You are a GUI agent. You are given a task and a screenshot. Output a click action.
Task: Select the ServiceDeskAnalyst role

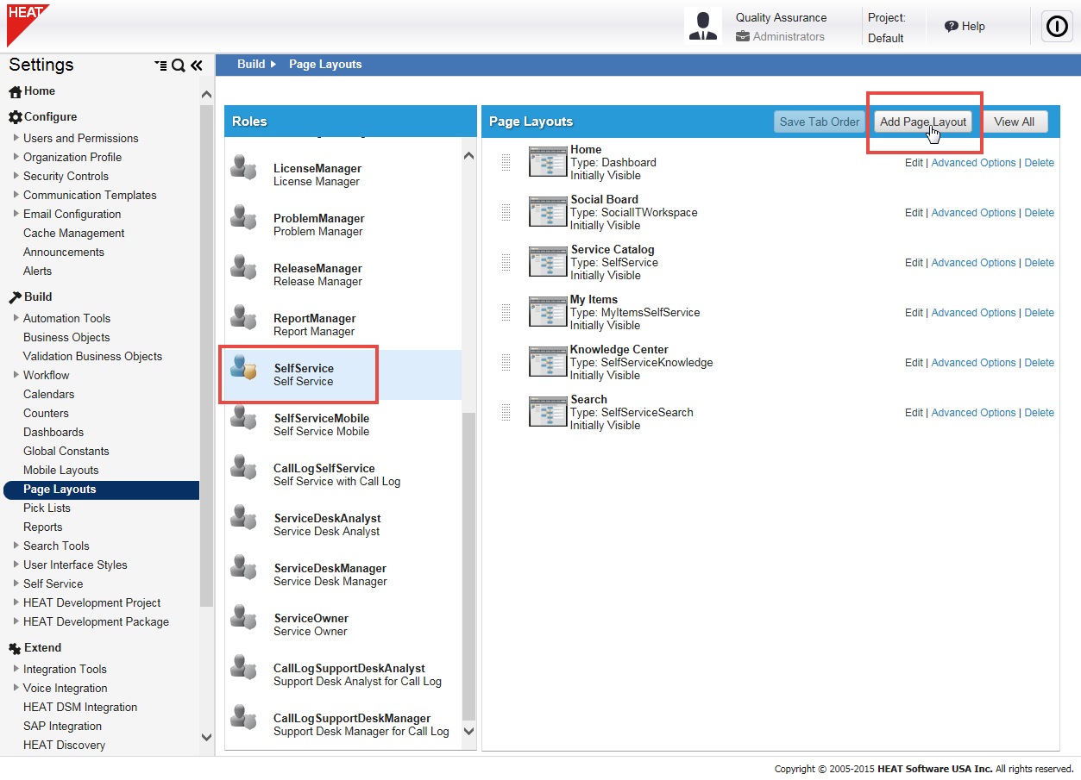click(x=327, y=524)
